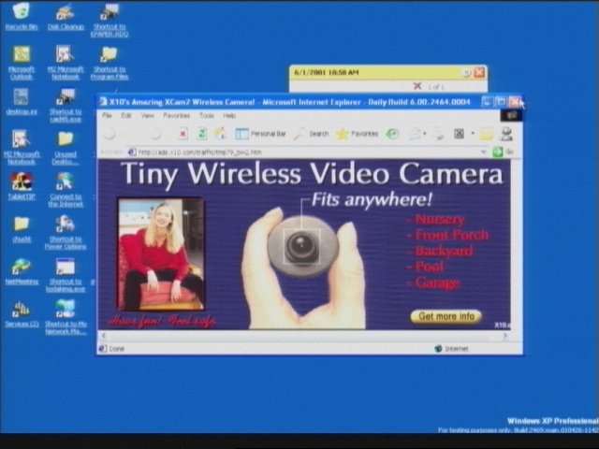Click the Search toolbar button
599x449 pixels.
[312, 134]
